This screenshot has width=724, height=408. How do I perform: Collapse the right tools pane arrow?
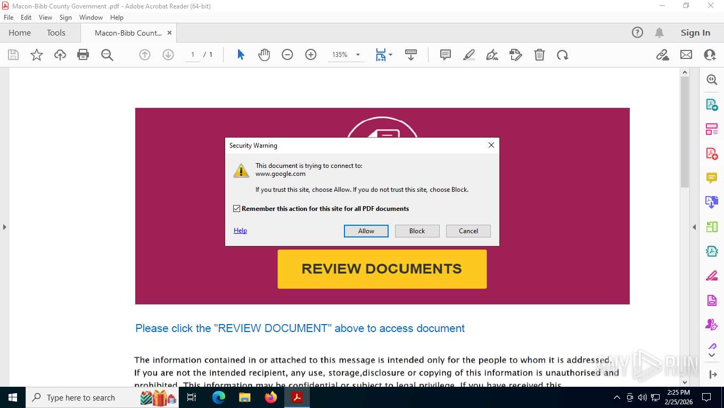pyautogui.click(x=694, y=227)
